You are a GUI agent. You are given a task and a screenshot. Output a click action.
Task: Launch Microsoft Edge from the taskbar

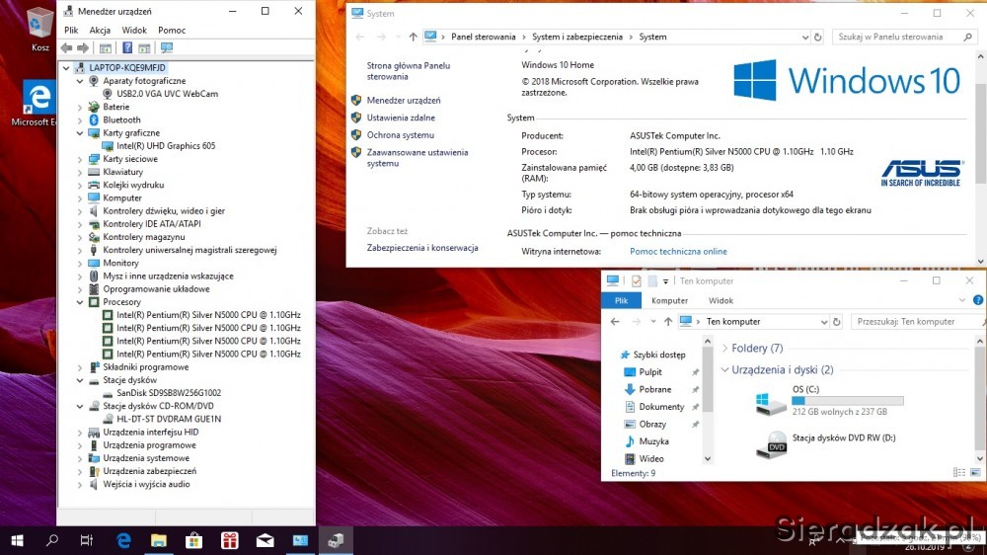[x=123, y=540]
